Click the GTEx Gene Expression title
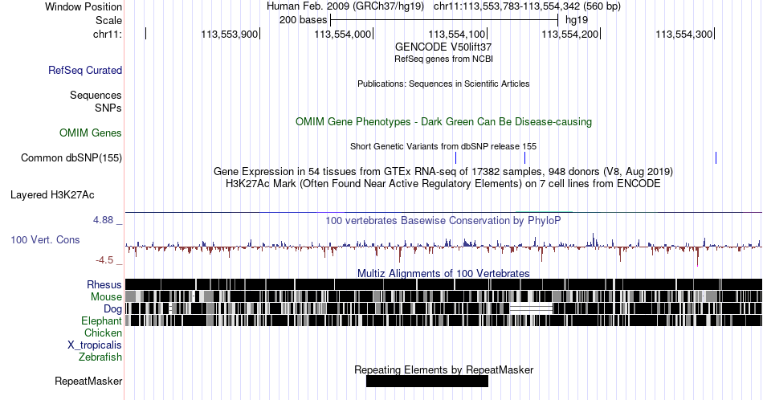 [443, 171]
